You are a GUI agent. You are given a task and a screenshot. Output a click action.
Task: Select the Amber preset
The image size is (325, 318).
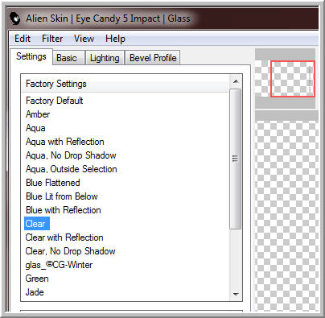tap(38, 114)
